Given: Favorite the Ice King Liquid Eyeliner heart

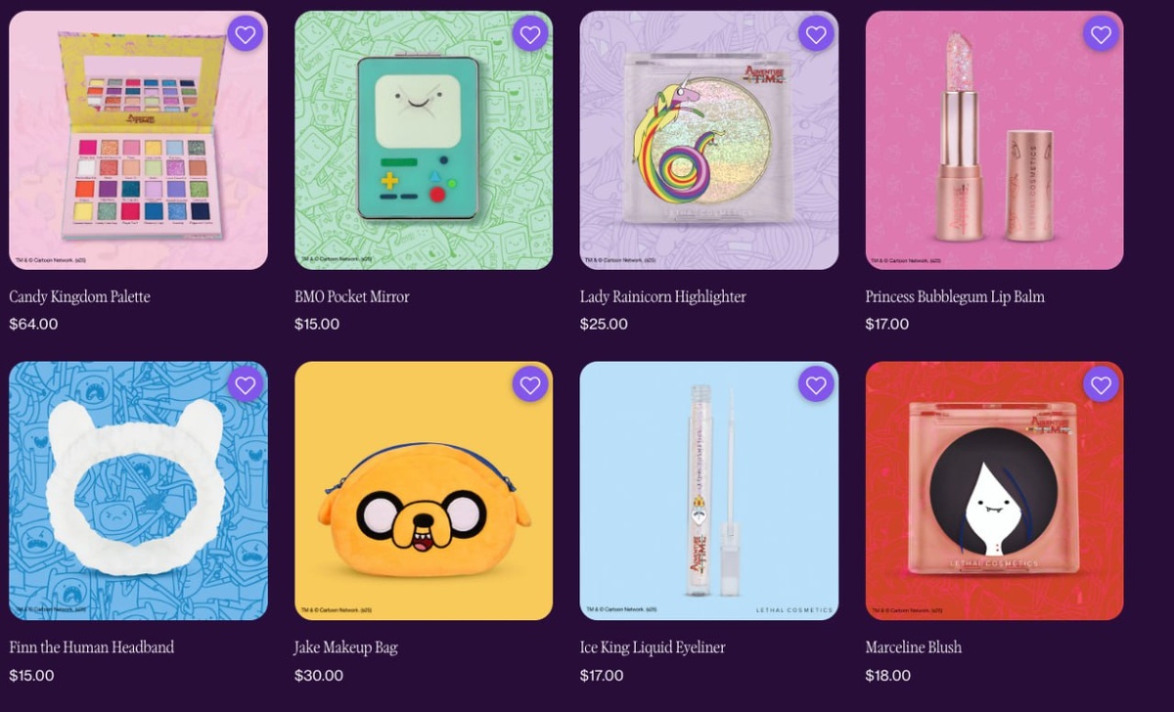Looking at the screenshot, I should pyautogui.click(x=816, y=385).
